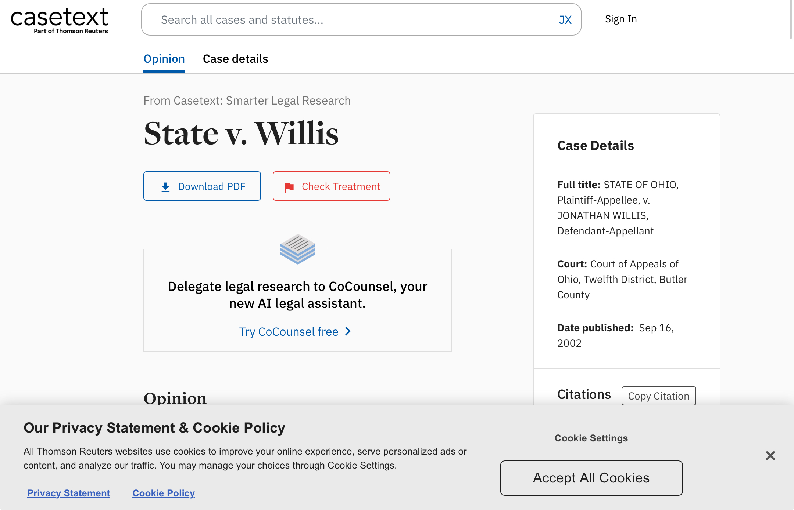Click the search cases and statutes field
Image resolution: width=794 pixels, height=510 pixels.
coord(361,19)
